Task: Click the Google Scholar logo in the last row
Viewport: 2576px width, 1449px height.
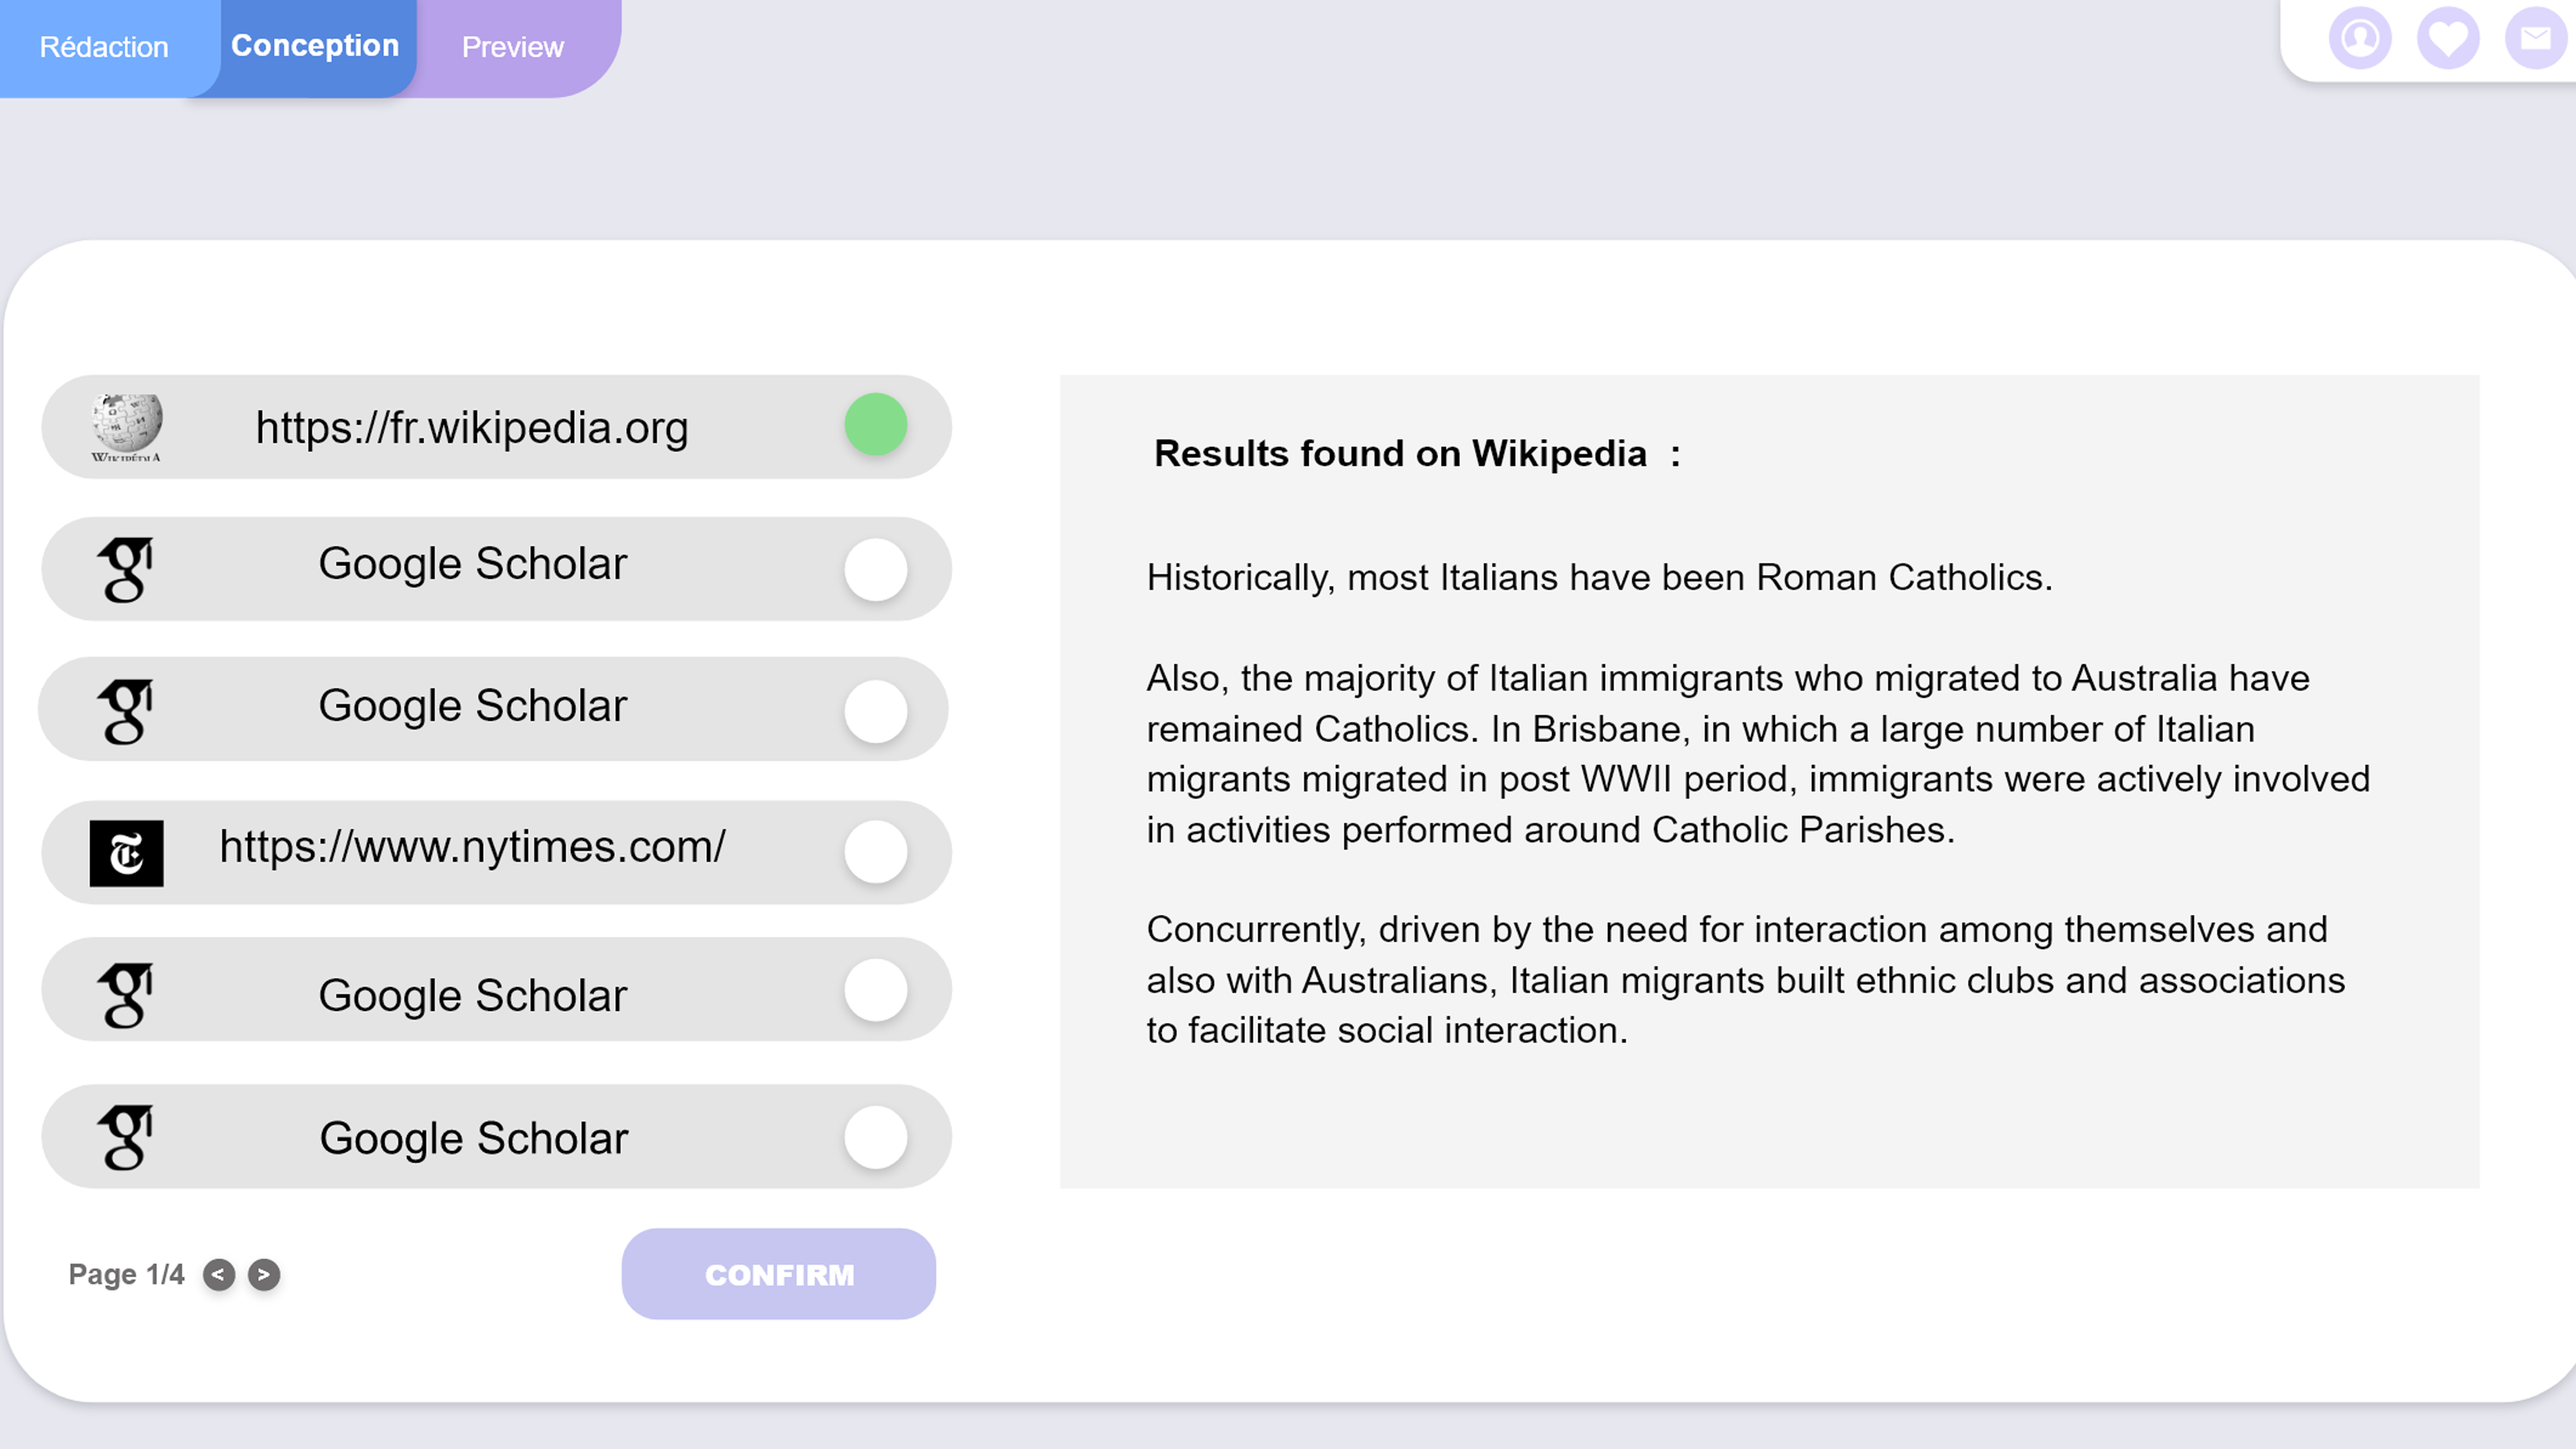Action: [x=126, y=1137]
